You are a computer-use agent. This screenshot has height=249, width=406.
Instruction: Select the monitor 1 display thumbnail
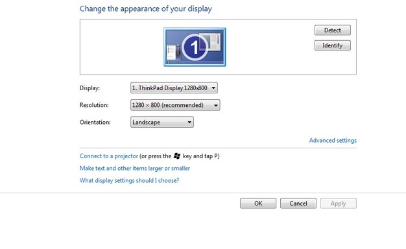click(195, 47)
